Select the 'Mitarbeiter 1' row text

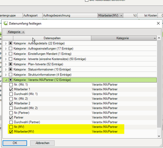point(22,90)
